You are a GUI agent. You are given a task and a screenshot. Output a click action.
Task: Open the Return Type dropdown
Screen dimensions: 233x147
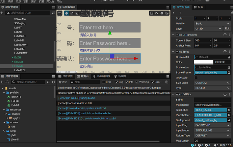[x=212, y=136]
